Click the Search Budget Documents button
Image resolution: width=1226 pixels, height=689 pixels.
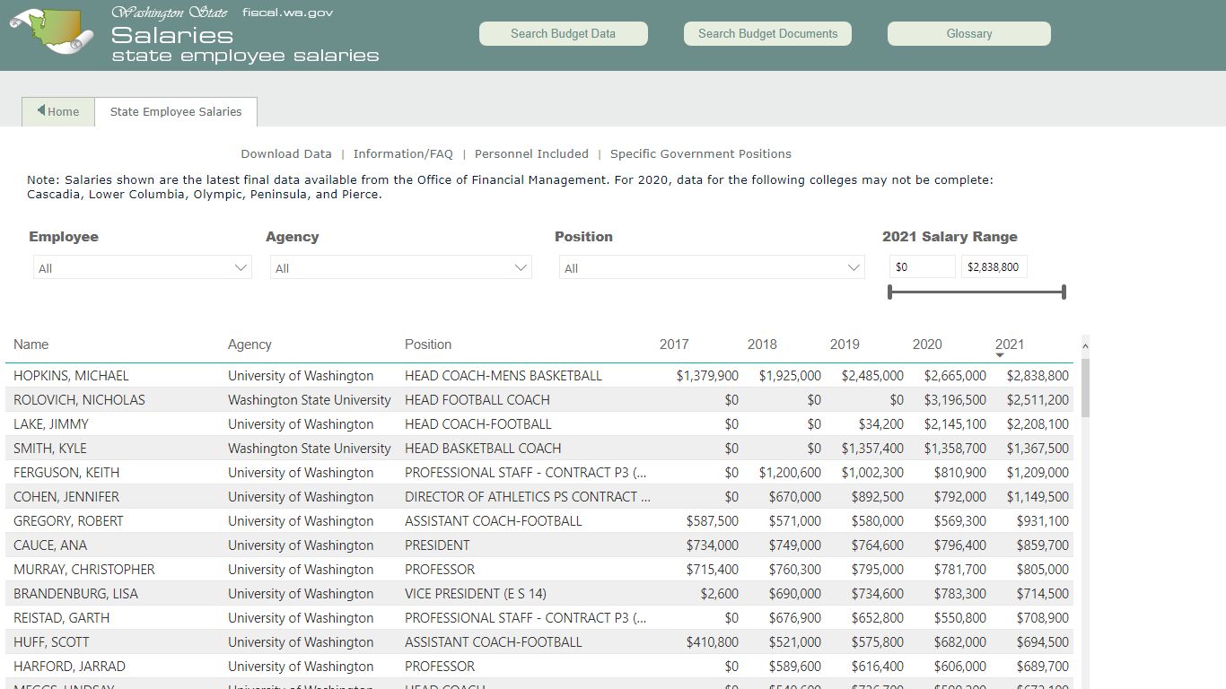coord(768,34)
